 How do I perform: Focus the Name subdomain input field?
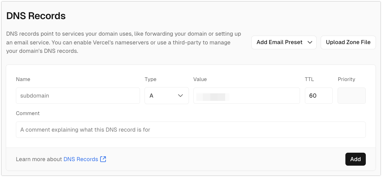(x=78, y=96)
